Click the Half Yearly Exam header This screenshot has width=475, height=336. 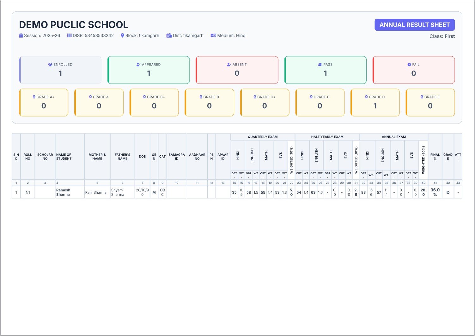327,137
